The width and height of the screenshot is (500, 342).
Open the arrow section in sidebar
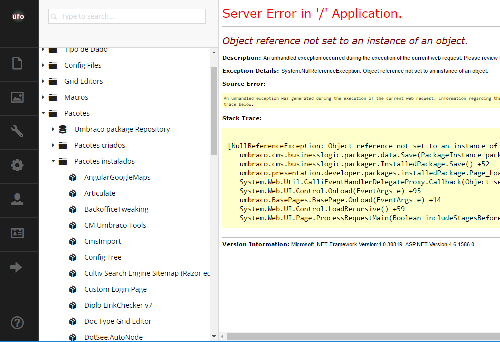point(16,267)
